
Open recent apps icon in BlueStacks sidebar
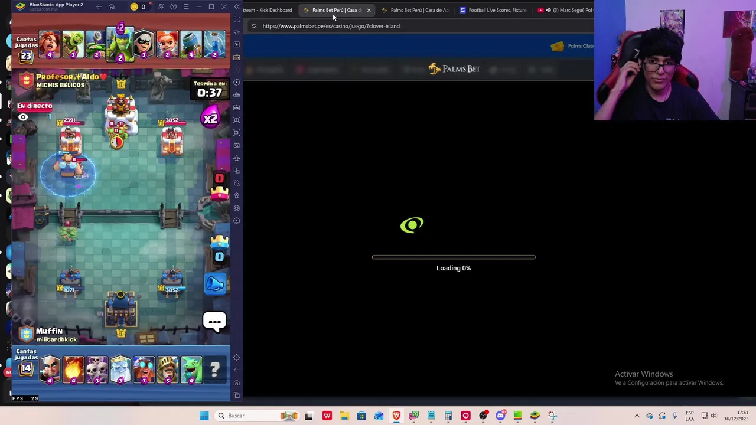point(237,395)
